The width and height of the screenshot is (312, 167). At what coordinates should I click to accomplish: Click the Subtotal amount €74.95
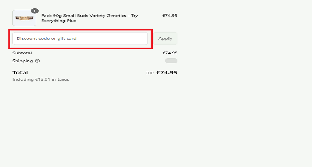(x=170, y=53)
